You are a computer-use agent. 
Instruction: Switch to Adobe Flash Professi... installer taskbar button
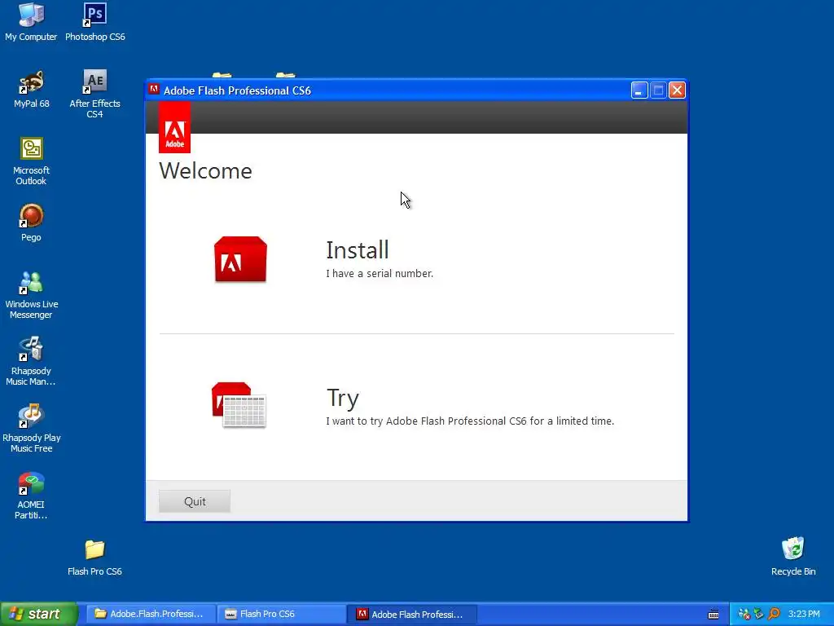(411, 614)
